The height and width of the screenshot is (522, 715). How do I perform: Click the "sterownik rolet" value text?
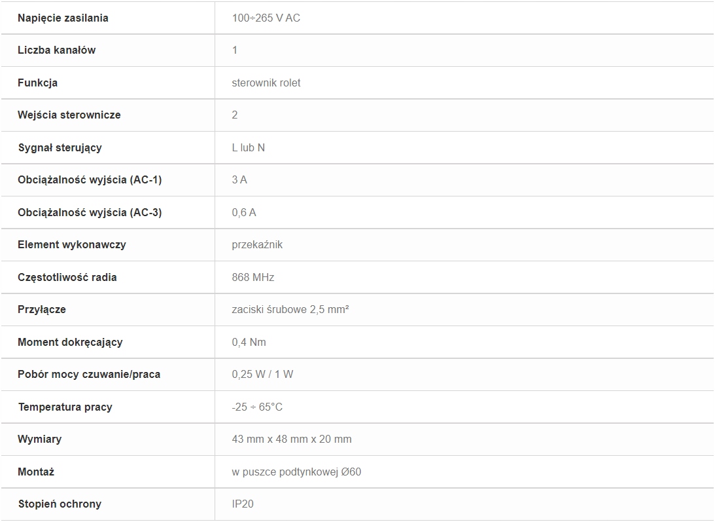pos(266,83)
